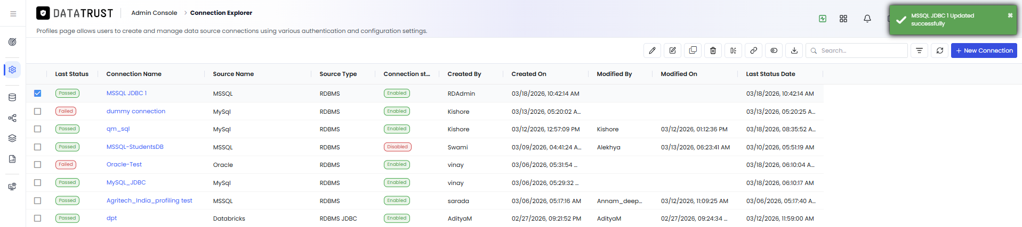Open the database icon in left sidebar
Viewport: 1022px width, 227px height.
(x=12, y=97)
